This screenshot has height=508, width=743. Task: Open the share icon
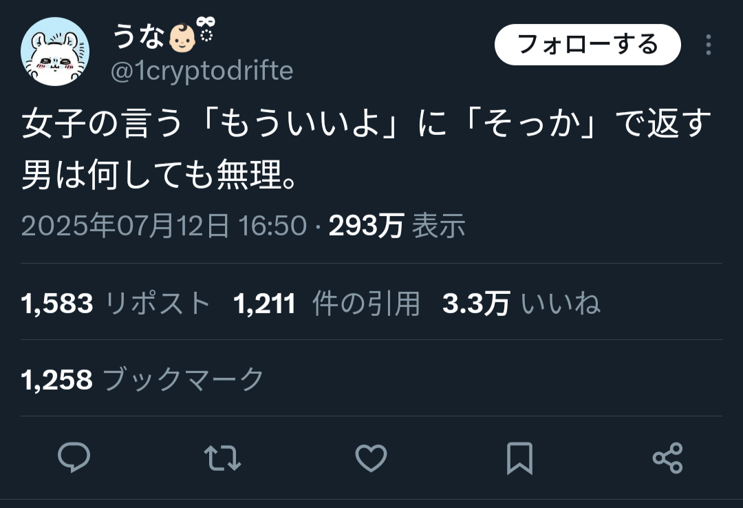coord(667,458)
